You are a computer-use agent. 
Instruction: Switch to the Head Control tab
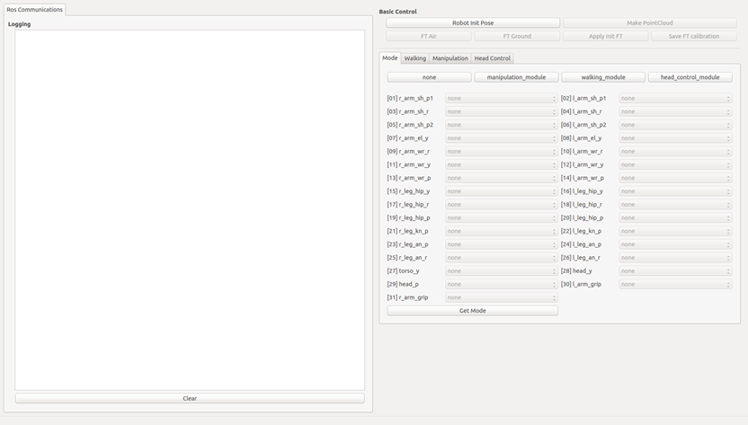492,58
